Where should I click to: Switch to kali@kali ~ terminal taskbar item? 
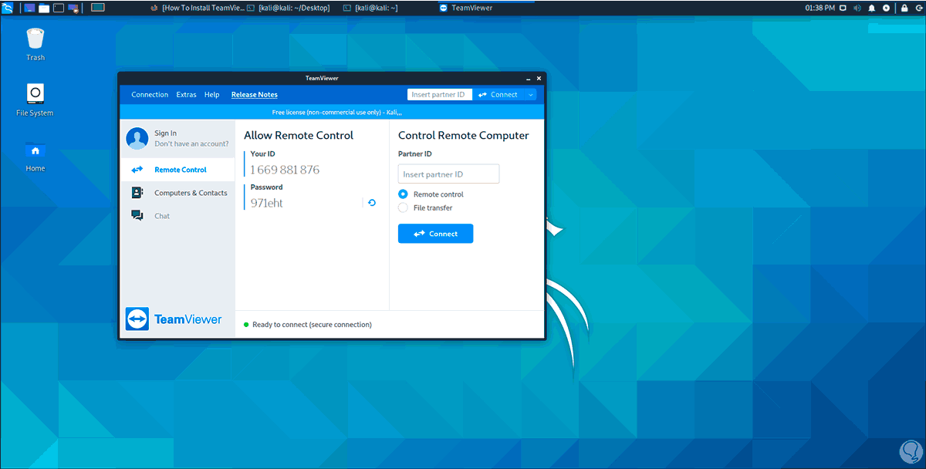(x=371, y=8)
